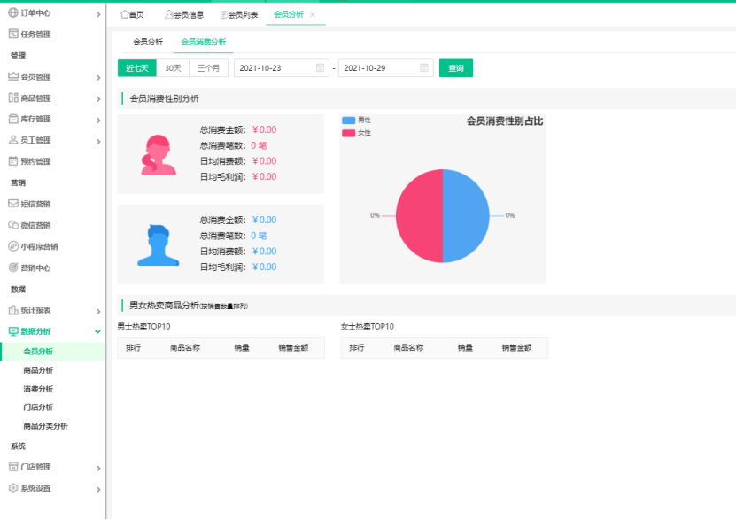Click the 门店管理 store icon

13,467
